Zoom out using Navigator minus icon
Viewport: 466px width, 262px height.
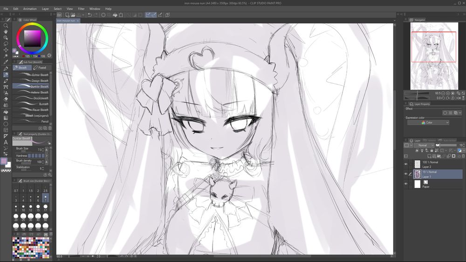pyautogui.click(x=443, y=93)
